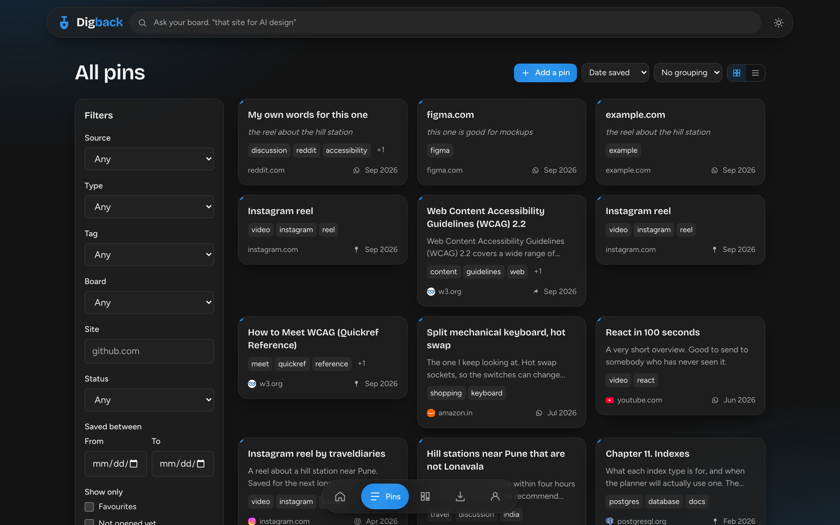
Task: Open the Date saved sort dropdown
Action: tap(615, 73)
